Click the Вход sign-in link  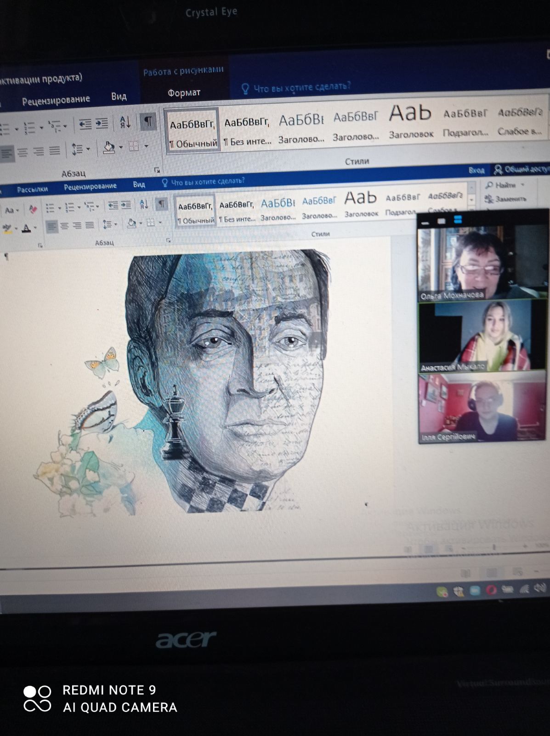coord(476,170)
